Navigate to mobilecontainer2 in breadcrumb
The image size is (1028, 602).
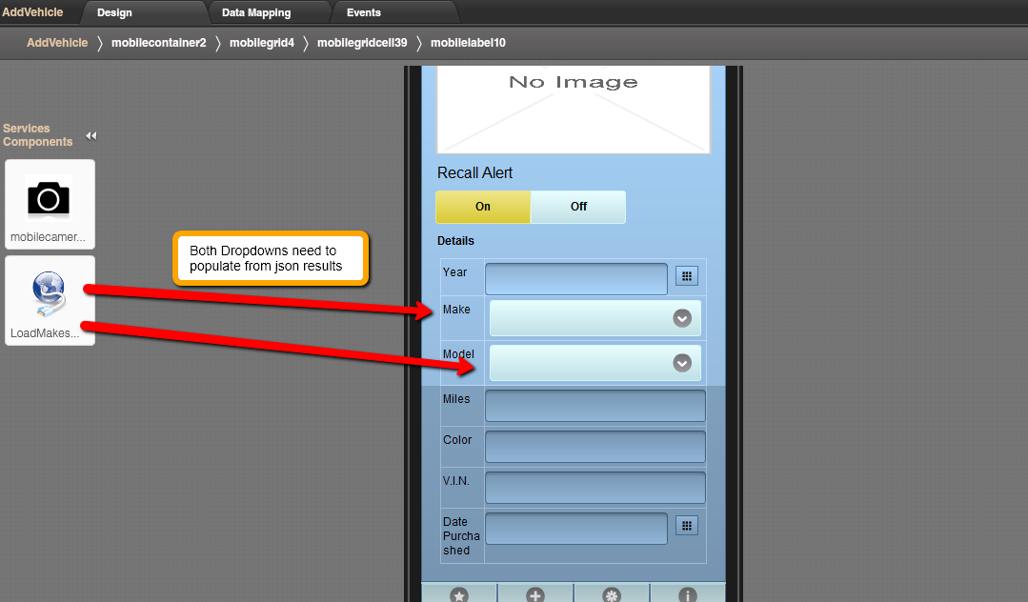tap(158, 43)
